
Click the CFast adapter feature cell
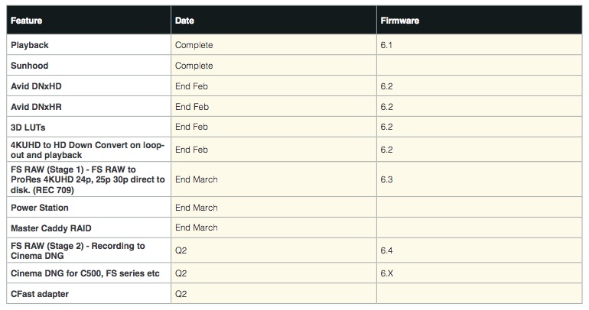pyautogui.click(x=38, y=293)
